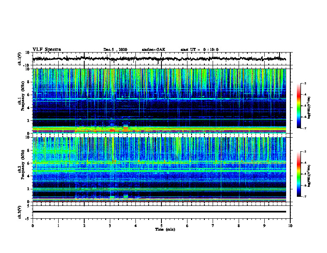327x253 pixels.
Task: Select the "start UT = 0:10:0" label
Action: 199,50
